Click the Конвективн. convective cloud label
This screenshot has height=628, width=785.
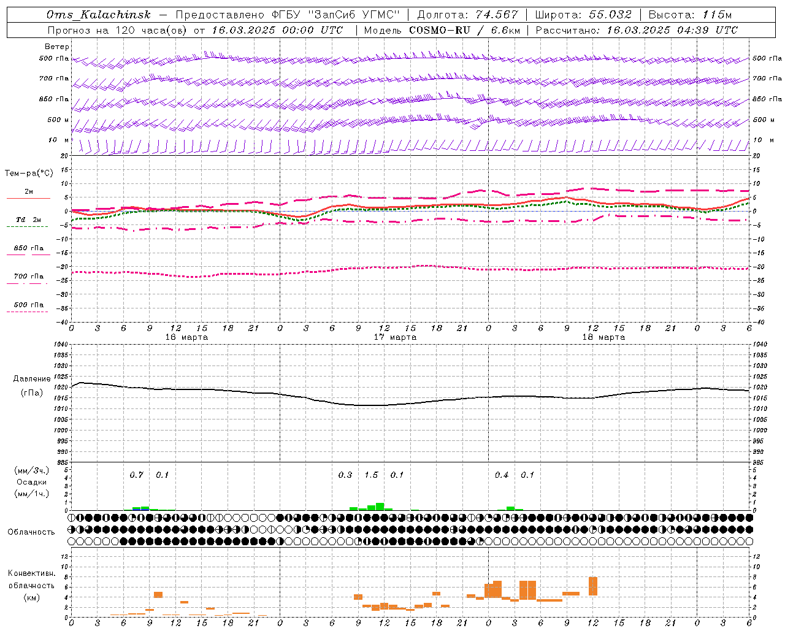[31, 573]
